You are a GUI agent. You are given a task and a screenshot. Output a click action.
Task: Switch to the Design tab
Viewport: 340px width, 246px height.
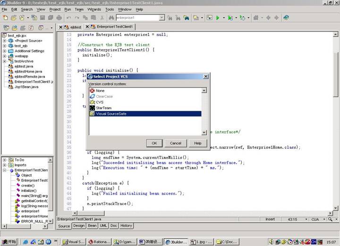[79, 226]
